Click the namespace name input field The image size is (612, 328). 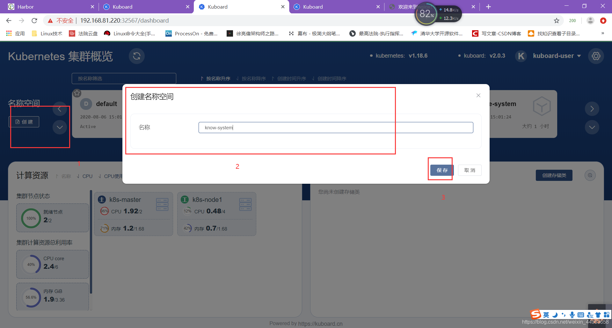[x=336, y=128]
